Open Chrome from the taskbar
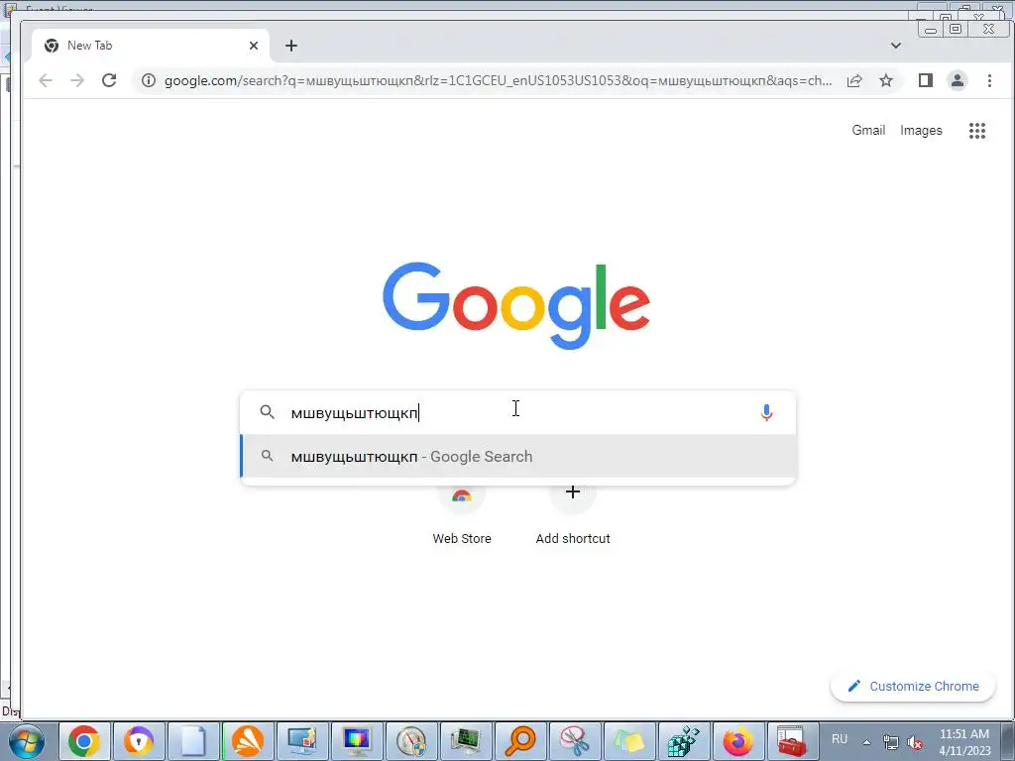The image size is (1015, 761). [84, 741]
